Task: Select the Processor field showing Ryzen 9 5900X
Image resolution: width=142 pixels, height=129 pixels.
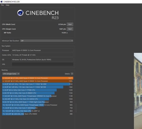Action: coord(43,50)
